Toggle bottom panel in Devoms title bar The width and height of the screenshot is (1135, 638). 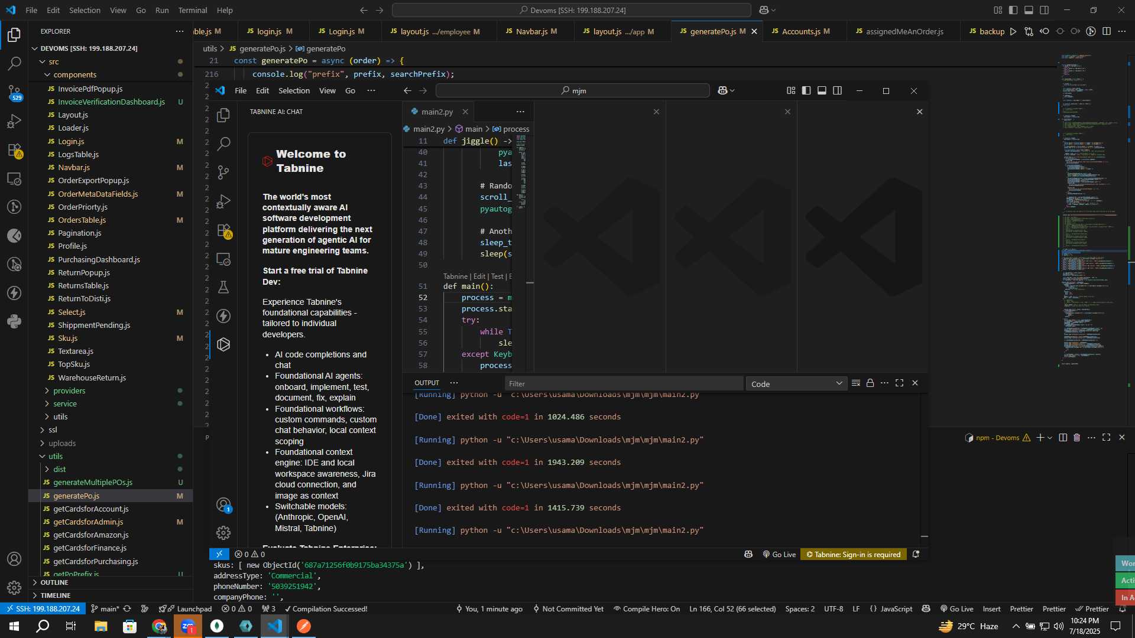click(1029, 10)
